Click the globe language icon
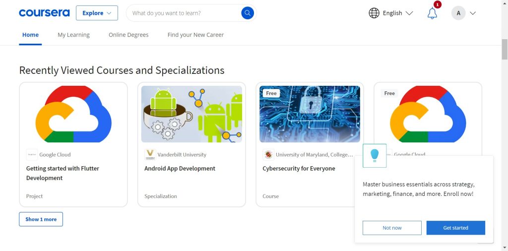The image size is (508, 251). coord(374,13)
